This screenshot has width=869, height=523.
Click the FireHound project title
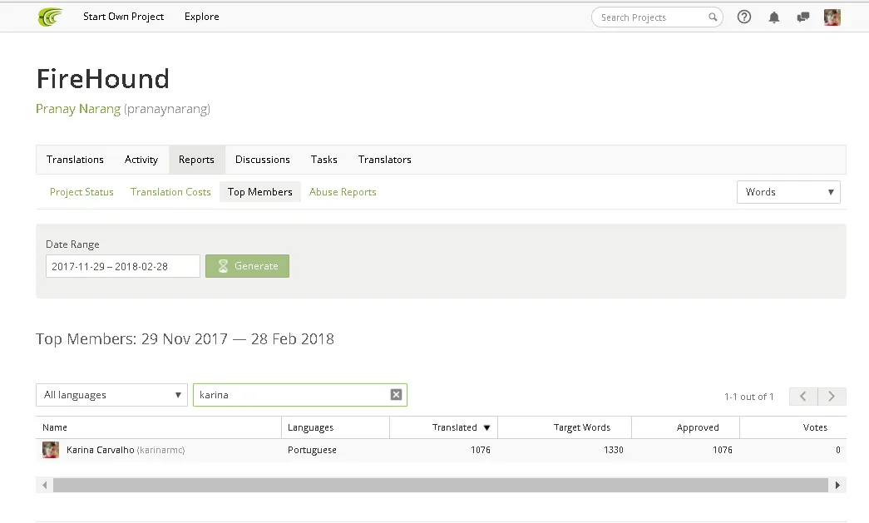click(103, 79)
